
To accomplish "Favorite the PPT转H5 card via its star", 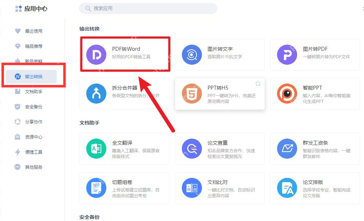I will (258, 83).
